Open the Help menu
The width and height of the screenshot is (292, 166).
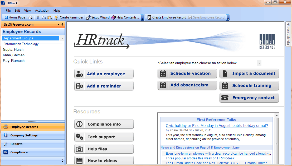click(x=57, y=11)
